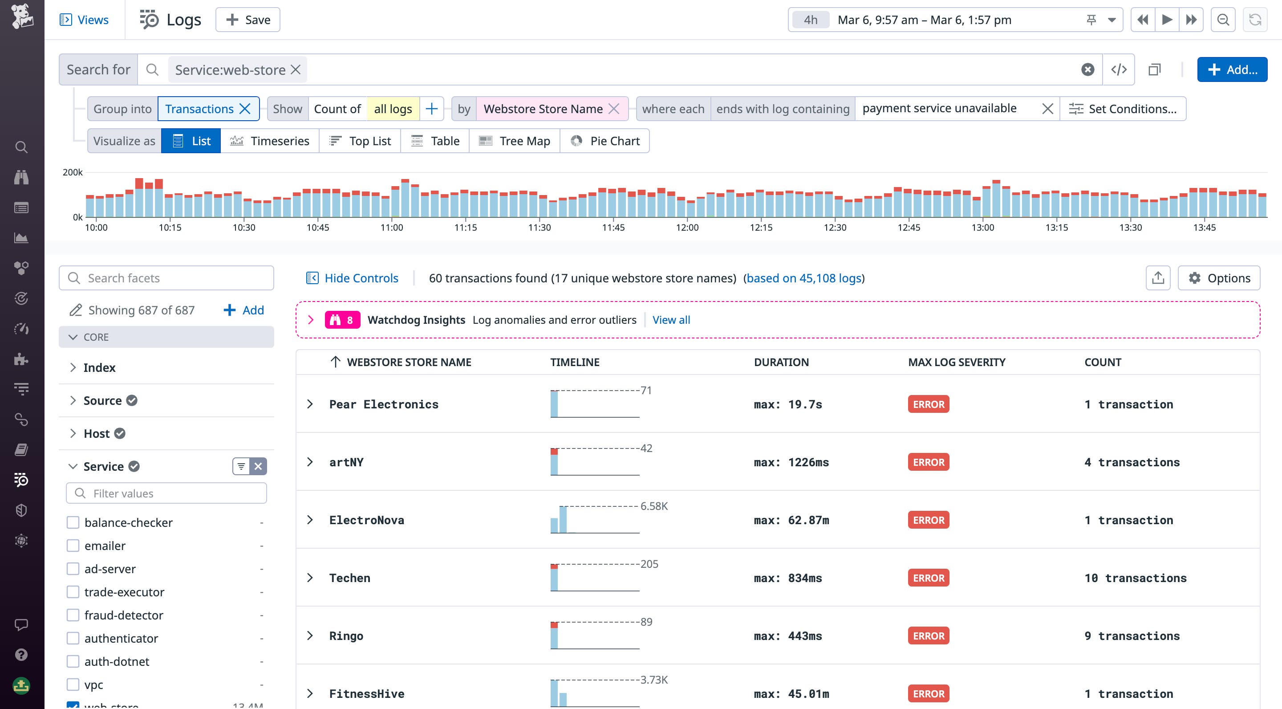1282x709 pixels.
Task: Select the Logs icon in the sidebar
Action: (x=21, y=480)
